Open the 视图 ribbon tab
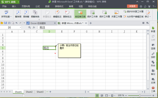 point(81,6)
